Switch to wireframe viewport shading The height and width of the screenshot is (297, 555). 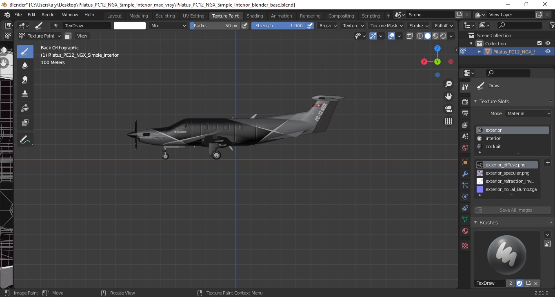(420, 36)
